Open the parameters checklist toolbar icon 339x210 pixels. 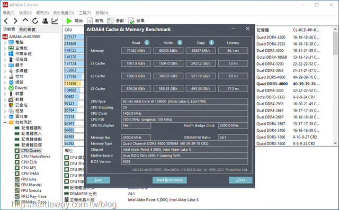pyautogui.click(x=111, y=21)
